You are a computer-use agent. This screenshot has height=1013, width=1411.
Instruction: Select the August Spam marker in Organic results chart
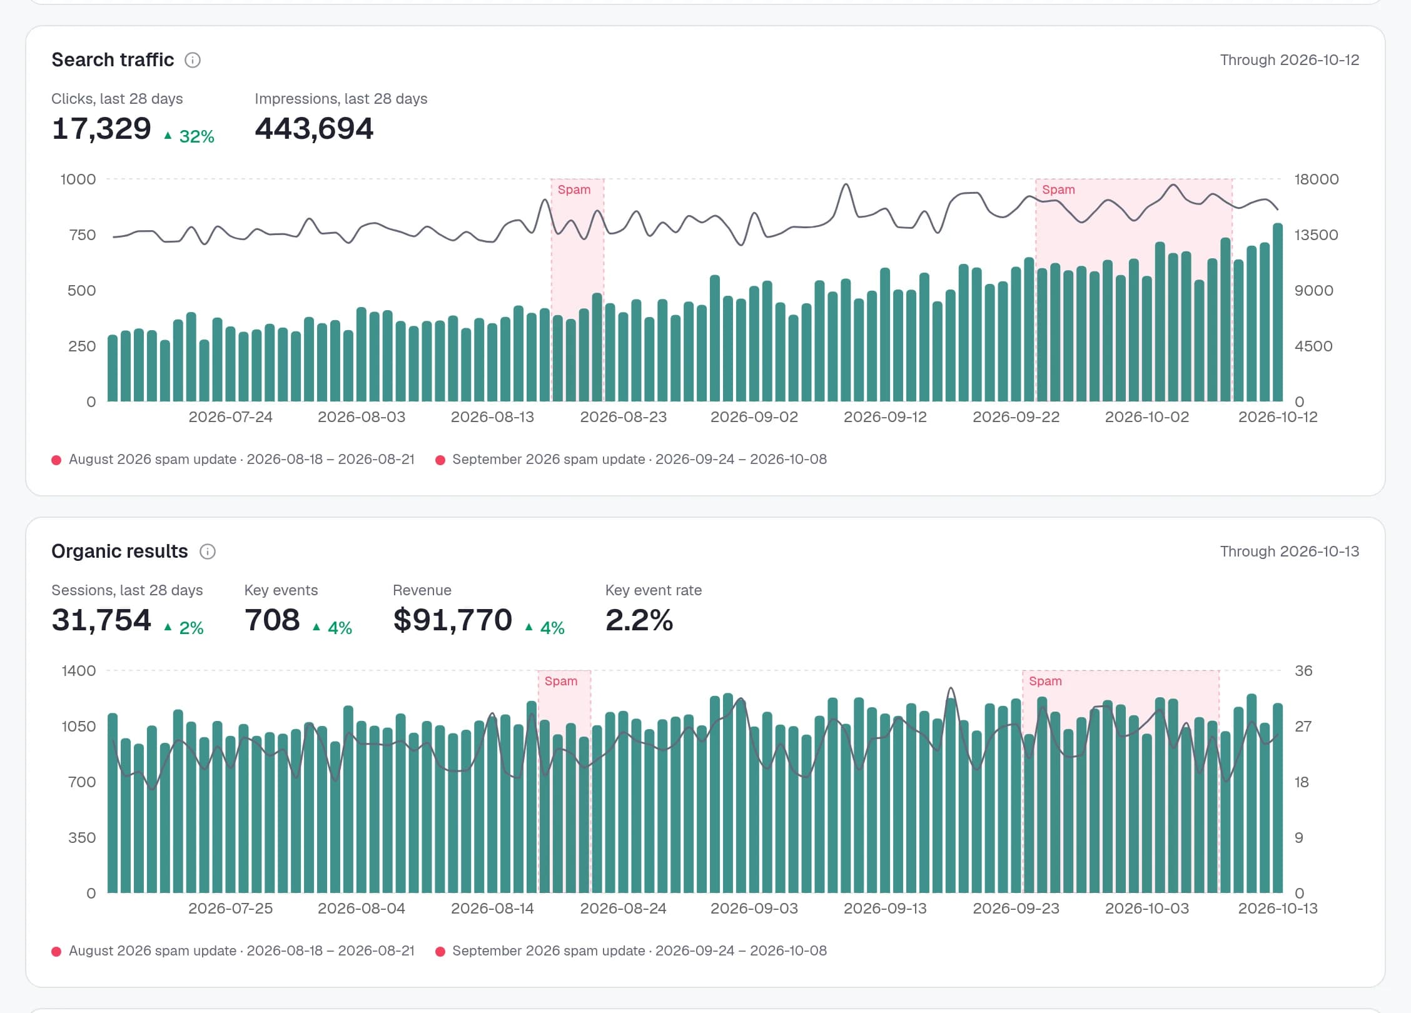pyautogui.click(x=561, y=681)
